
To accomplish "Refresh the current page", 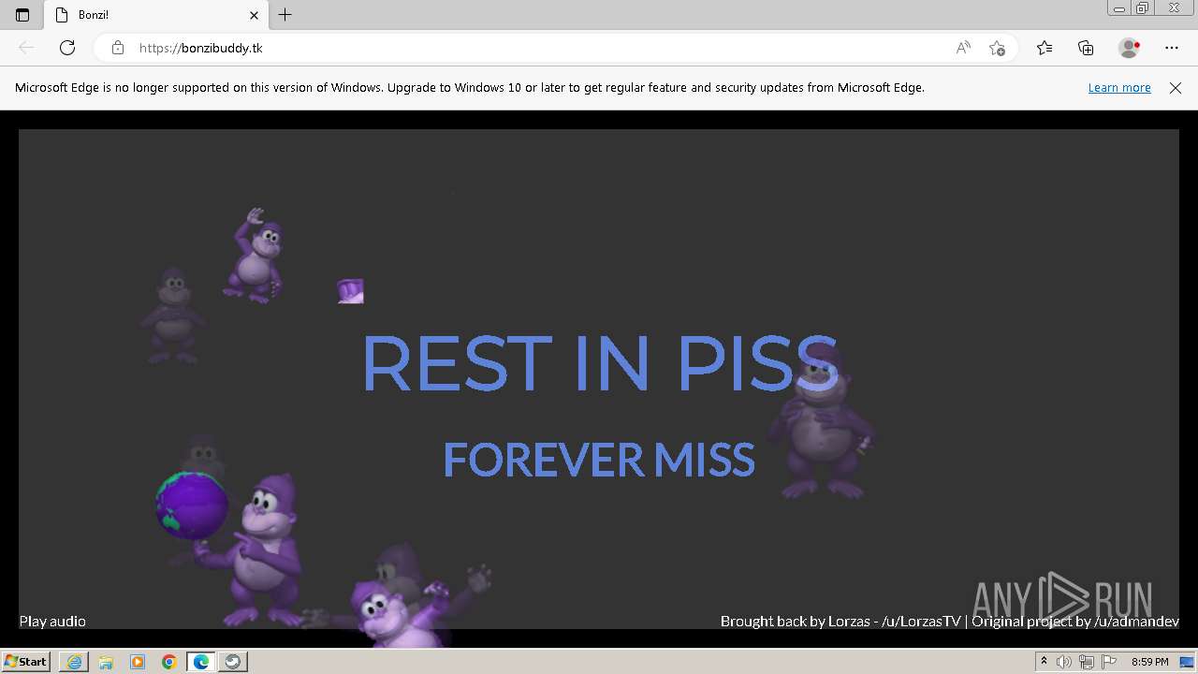I will (x=67, y=48).
